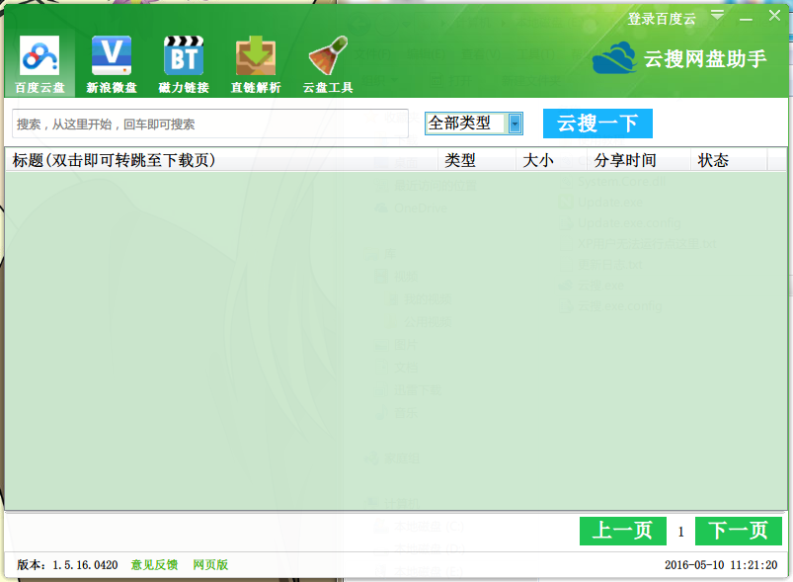Open 直链解析 download icon
Image resolution: width=793 pixels, height=582 pixels.
point(256,55)
